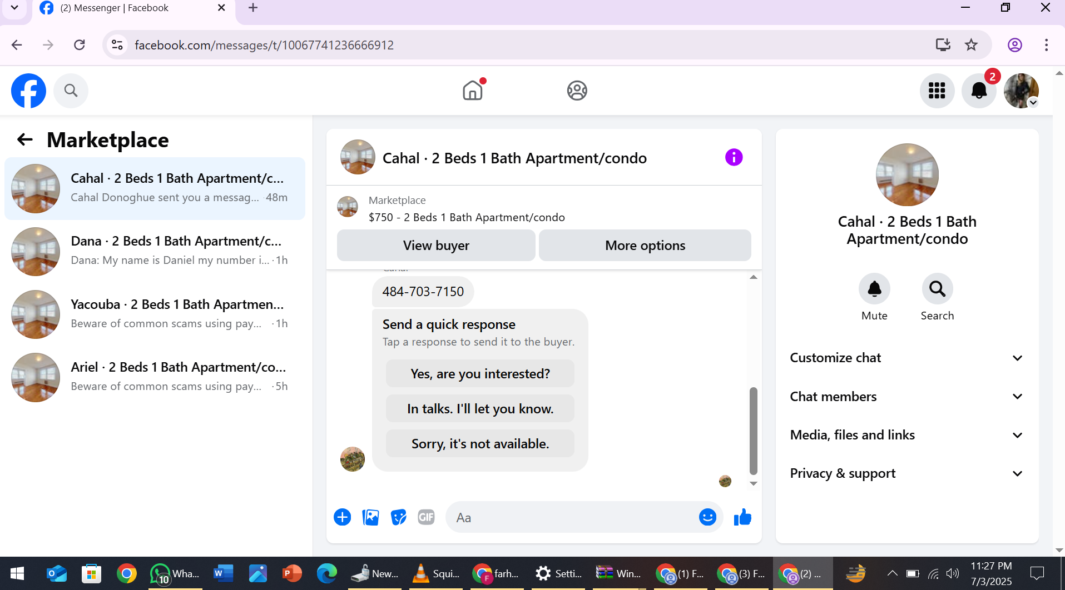Send 'In talks. I'll let you know.'
The width and height of the screenshot is (1065, 590).
480,409
